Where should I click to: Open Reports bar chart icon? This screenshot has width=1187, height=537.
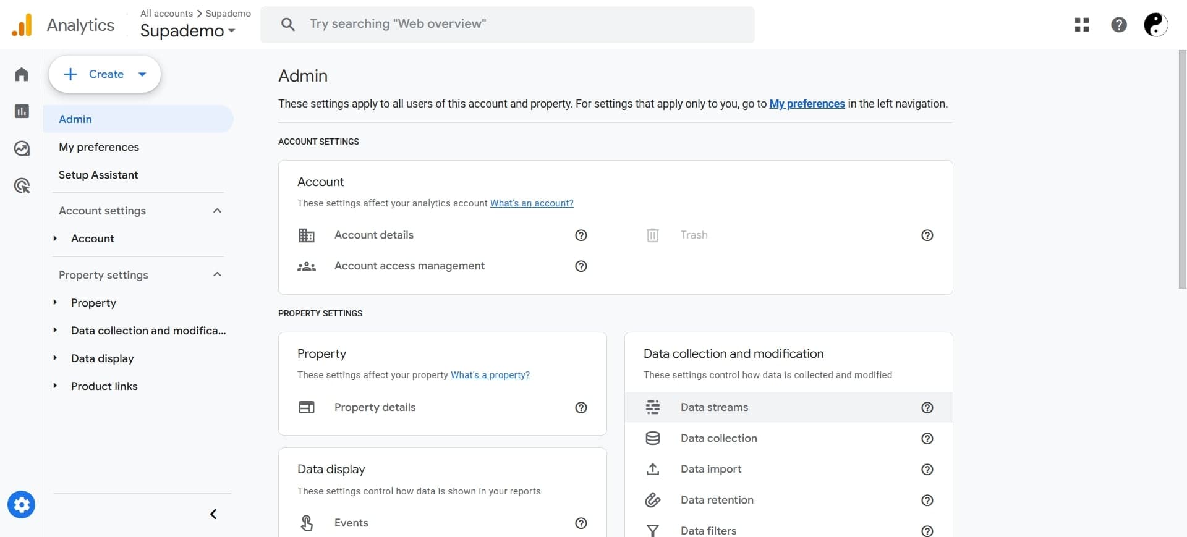coord(22,111)
